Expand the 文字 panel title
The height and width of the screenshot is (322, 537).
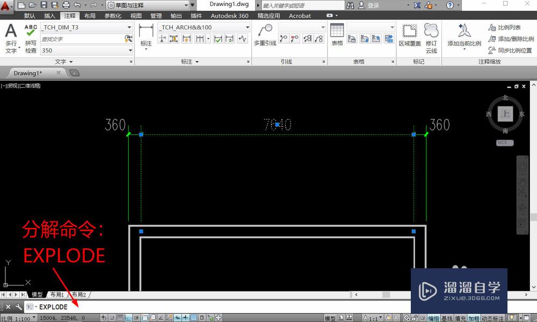tap(64, 62)
